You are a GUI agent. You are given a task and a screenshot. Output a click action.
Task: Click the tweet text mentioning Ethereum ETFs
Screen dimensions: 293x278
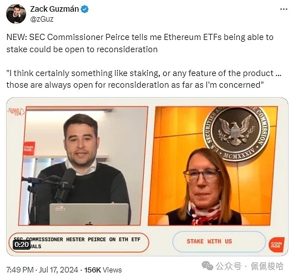(x=140, y=43)
